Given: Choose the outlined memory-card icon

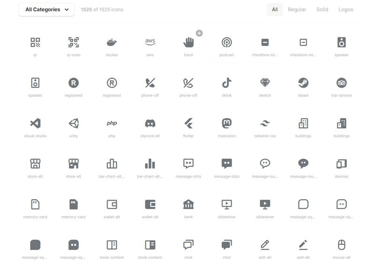Looking at the screenshot, I should click(35, 204).
